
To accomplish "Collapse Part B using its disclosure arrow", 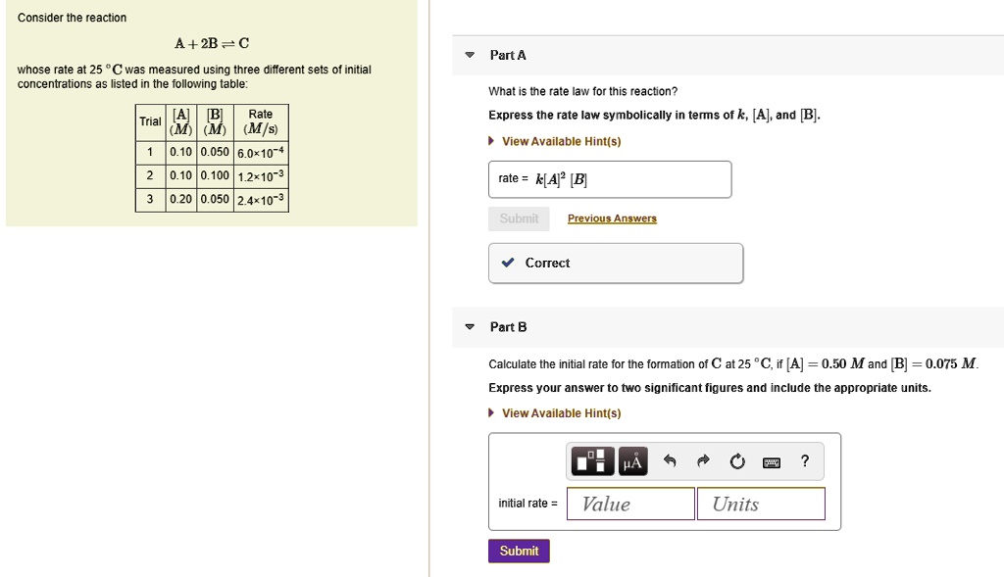I will pos(469,327).
